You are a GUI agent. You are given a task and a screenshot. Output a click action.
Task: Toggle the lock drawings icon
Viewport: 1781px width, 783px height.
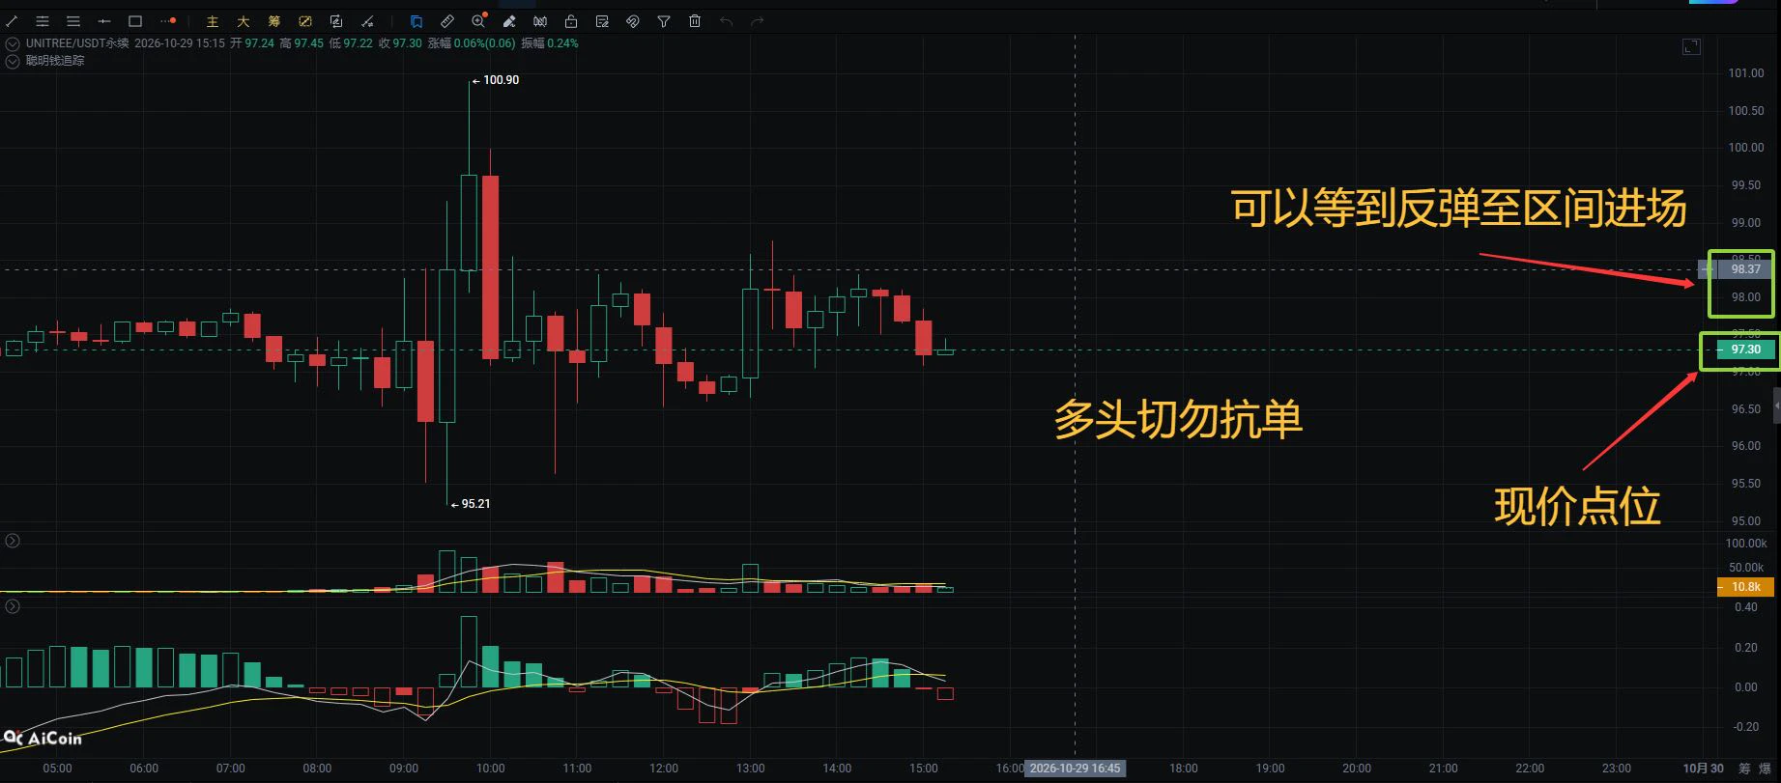(571, 21)
